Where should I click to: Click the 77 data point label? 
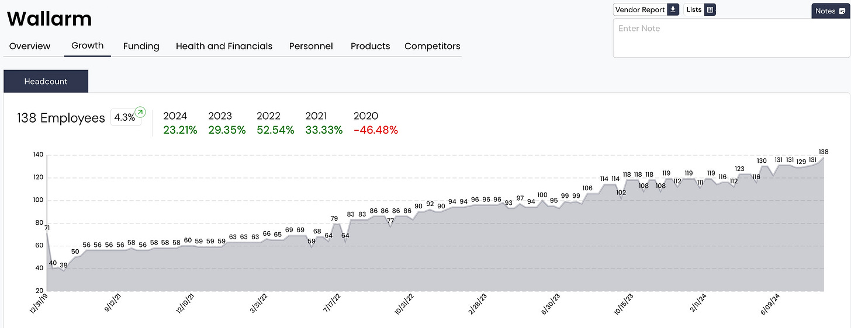click(x=390, y=221)
